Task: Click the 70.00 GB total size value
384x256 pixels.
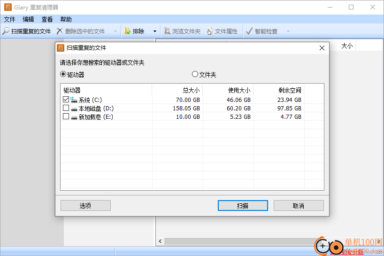Action: [188, 100]
